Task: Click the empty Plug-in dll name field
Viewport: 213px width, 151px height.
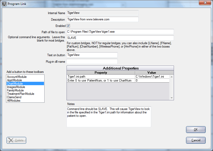Action: (92, 61)
